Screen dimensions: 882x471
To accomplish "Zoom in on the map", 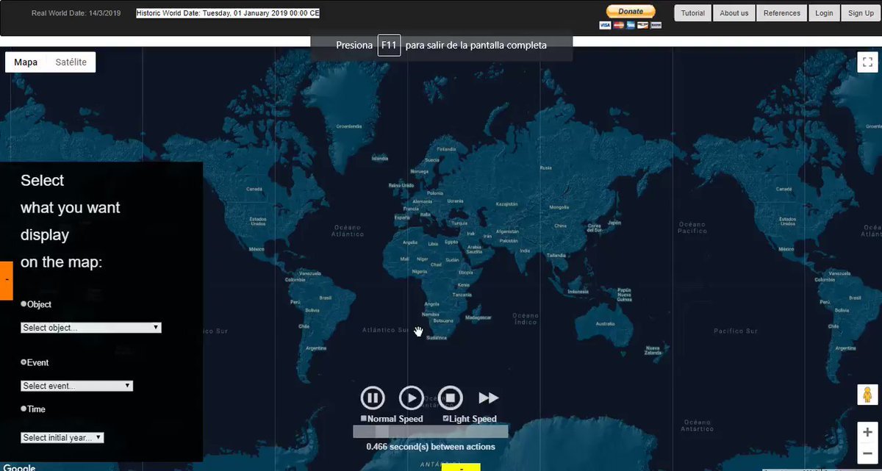I will (x=868, y=432).
